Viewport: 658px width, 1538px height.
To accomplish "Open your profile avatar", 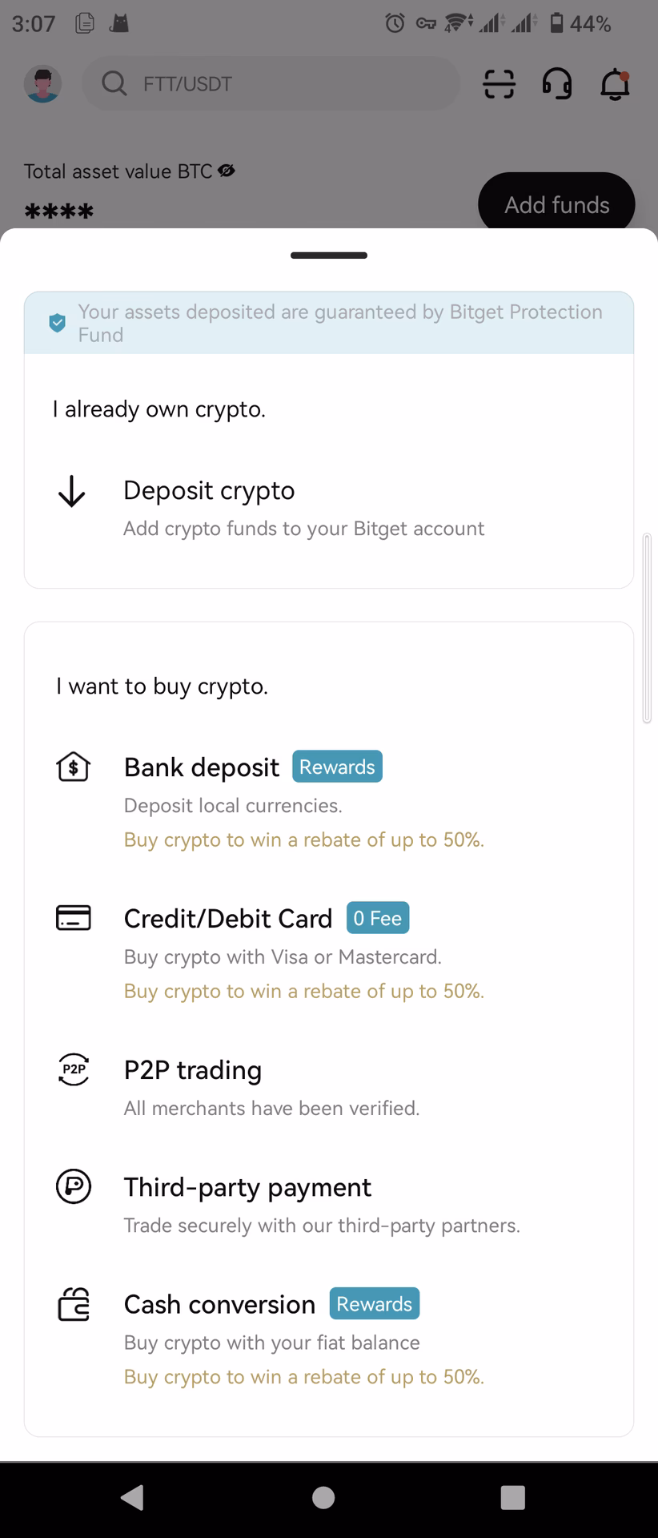I will tap(42, 83).
